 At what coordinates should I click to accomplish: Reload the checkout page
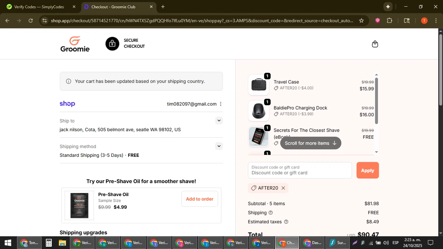[x=31, y=21]
